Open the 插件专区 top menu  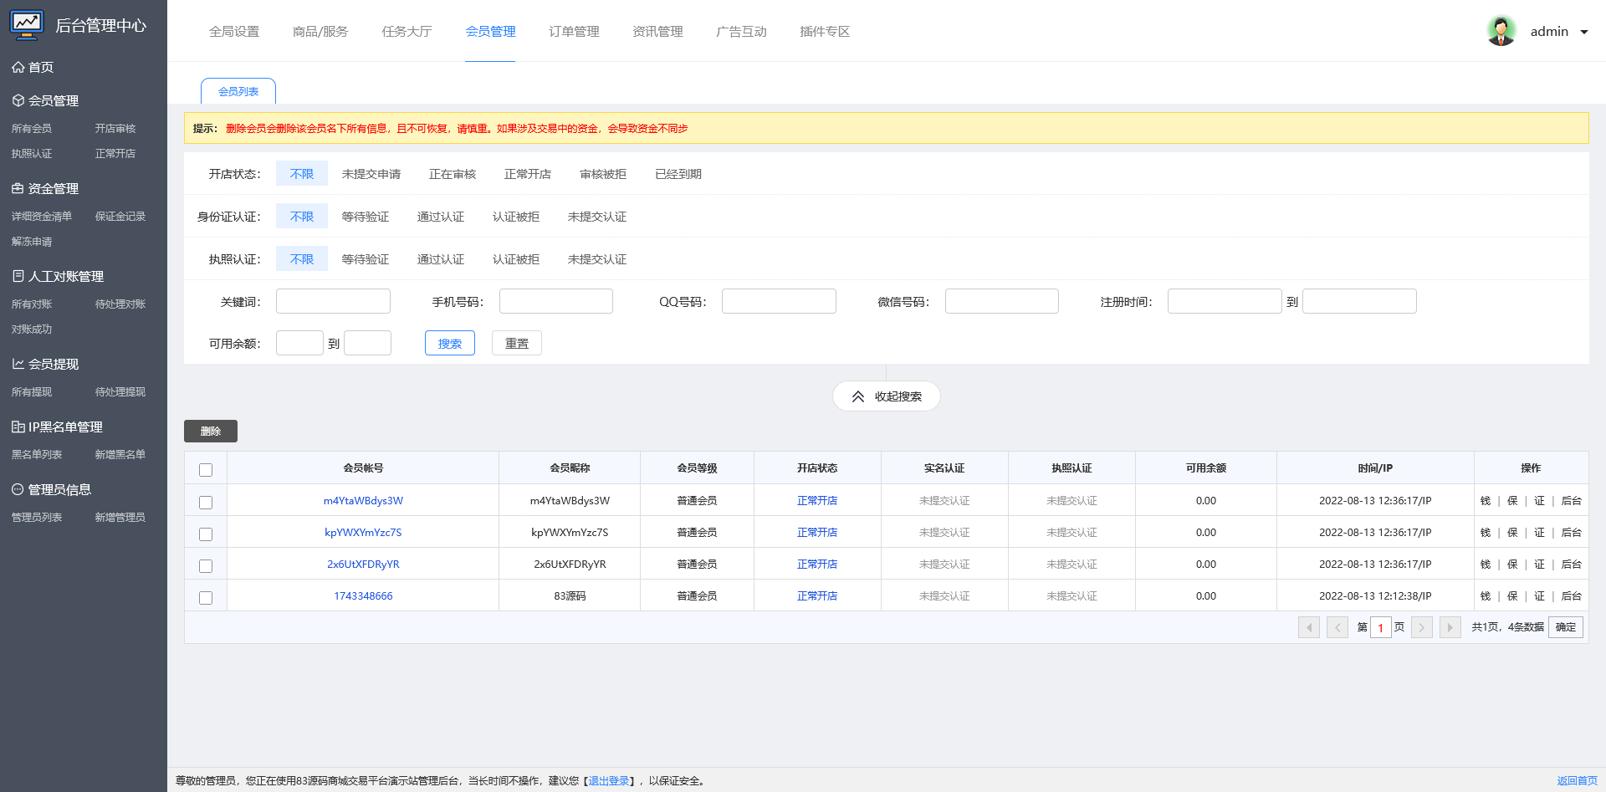[x=825, y=31]
